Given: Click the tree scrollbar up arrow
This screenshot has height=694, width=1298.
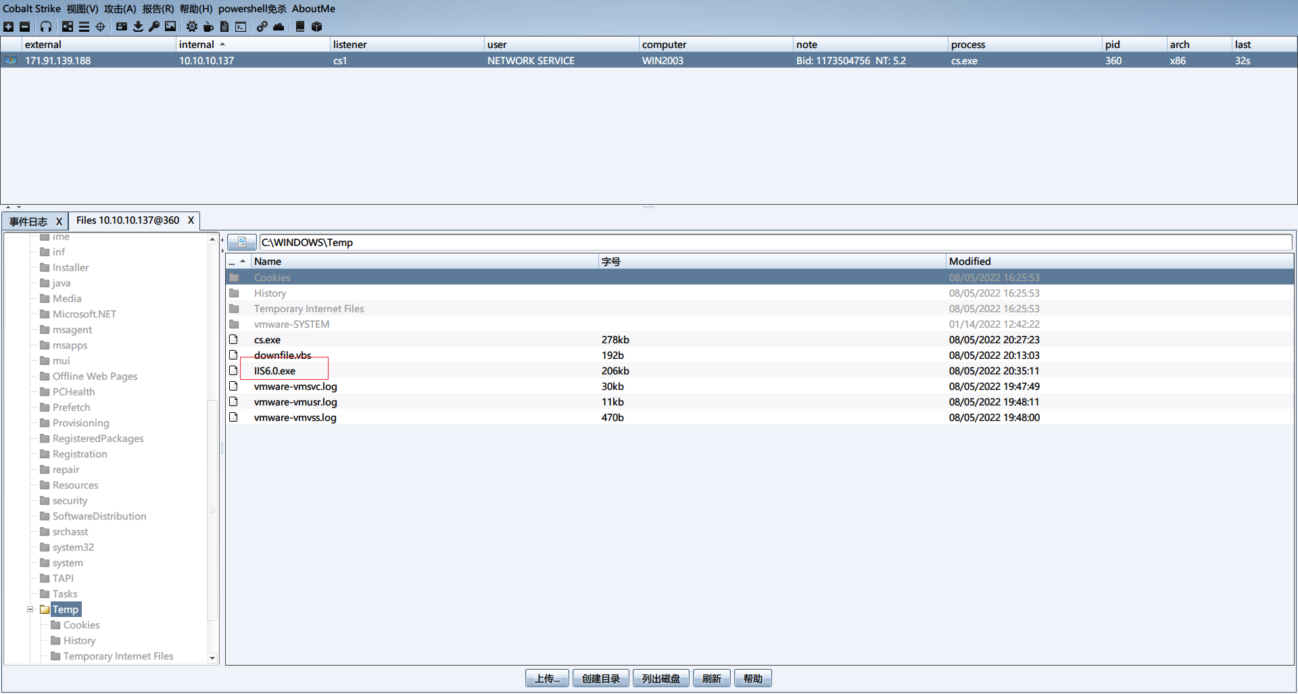Looking at the screenshot, I should [x=212, y=239].
